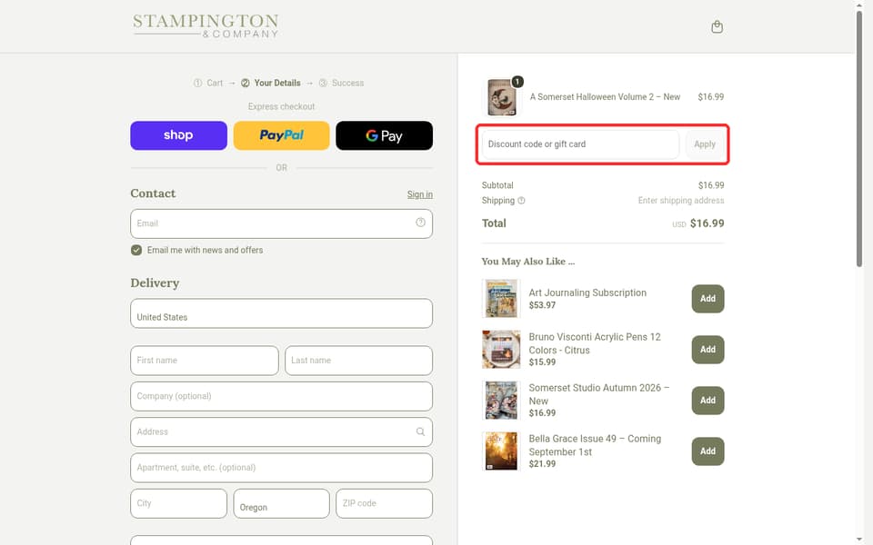Pay with PayPal button
Viewport: 873px width, 545px height.
point(281,135)
